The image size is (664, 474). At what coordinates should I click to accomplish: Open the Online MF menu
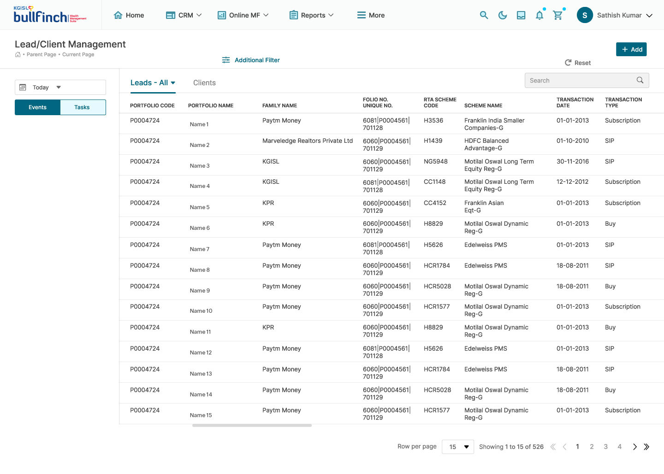[x=243, y=15]
